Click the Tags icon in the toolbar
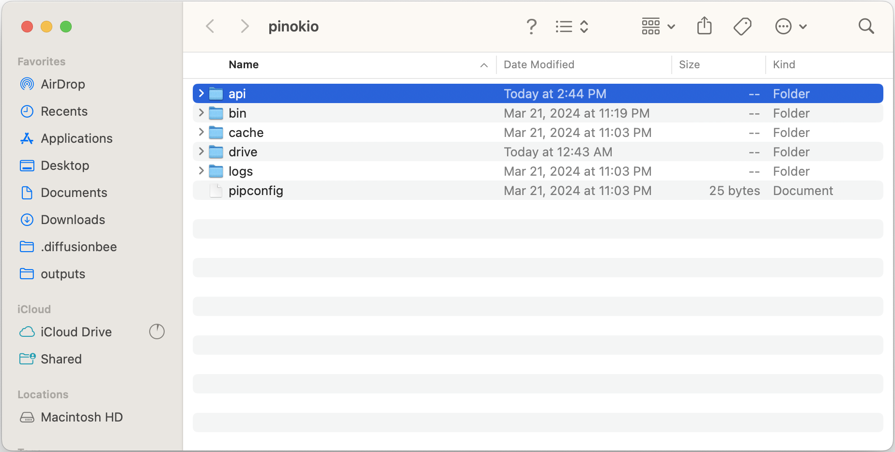Image resolution: width=895 pixels, height=452 pixels. click(x=742, y=26)
